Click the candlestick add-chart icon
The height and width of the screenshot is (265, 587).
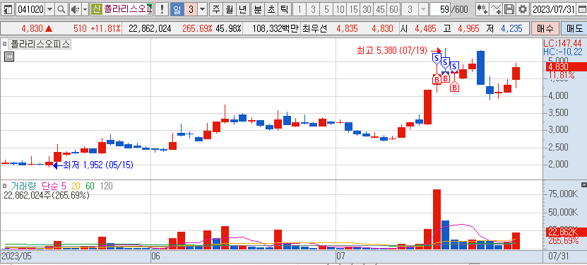(482, 9)
